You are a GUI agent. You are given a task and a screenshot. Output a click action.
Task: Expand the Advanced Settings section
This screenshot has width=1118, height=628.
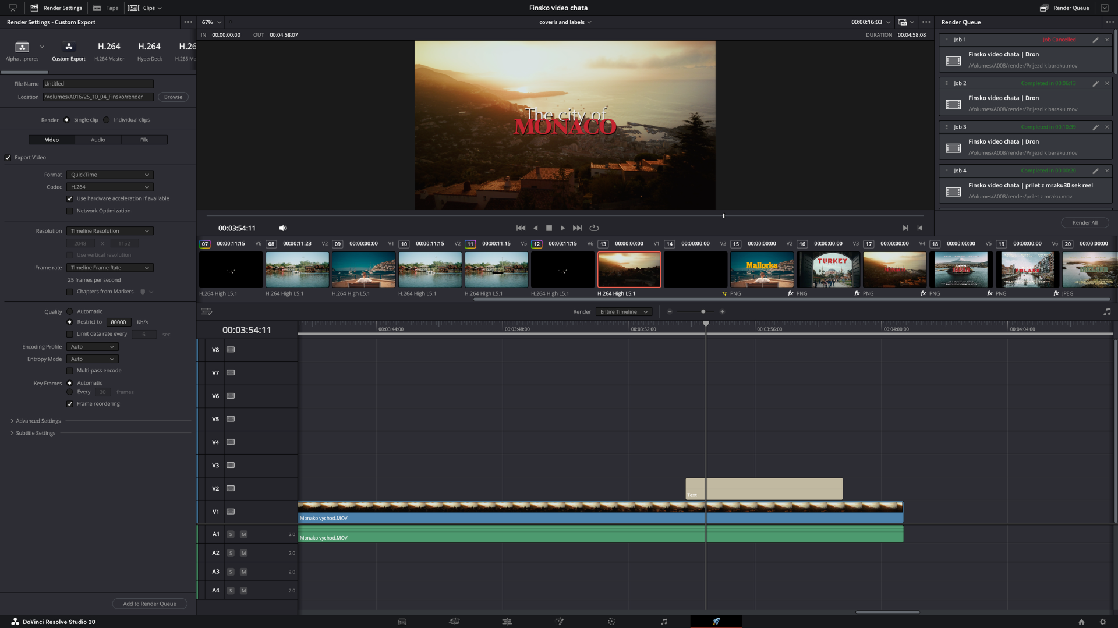(35, 421)
